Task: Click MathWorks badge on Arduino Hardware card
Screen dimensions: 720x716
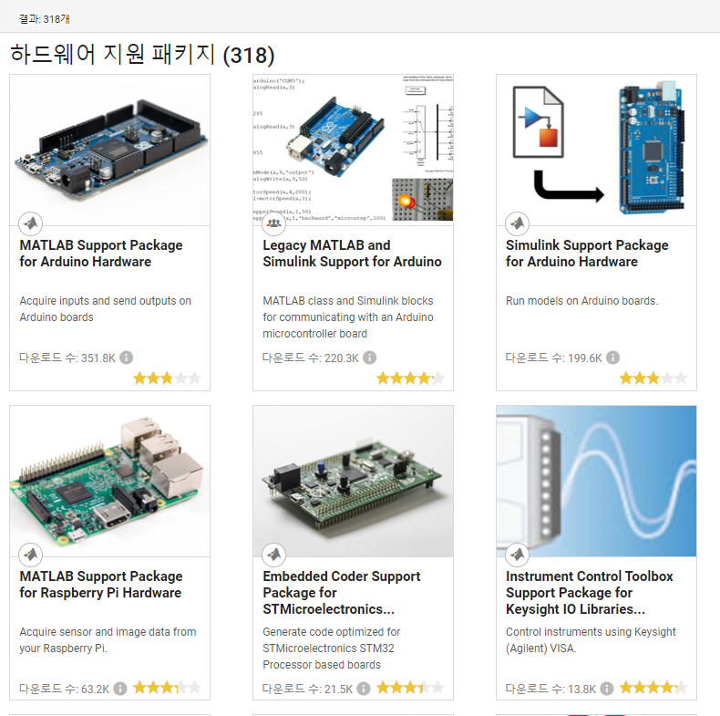Action: click(x=31, y=223)
